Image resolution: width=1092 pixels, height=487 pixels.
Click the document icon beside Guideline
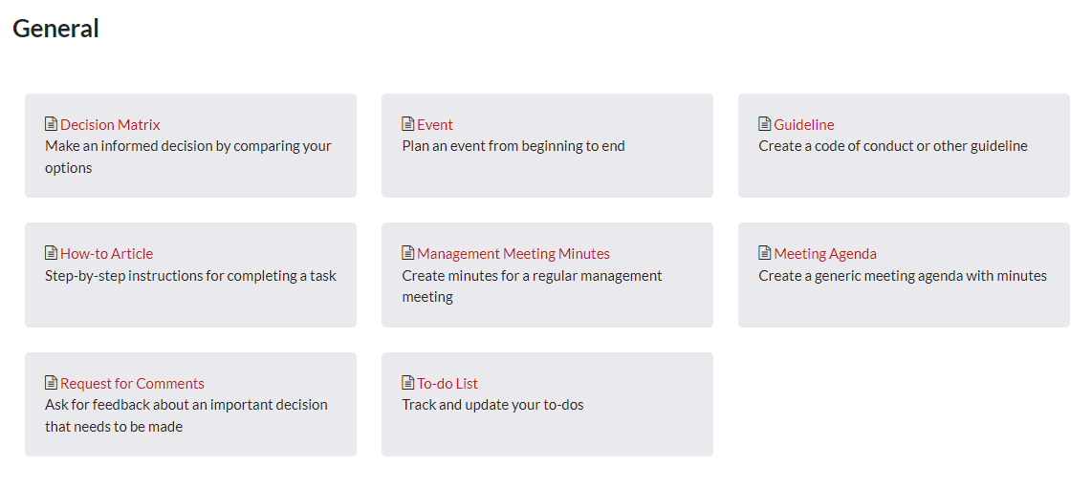[x=765, y=124]
